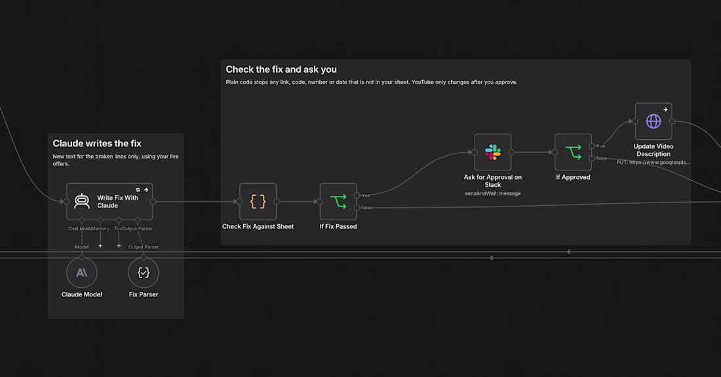Image resolution: width=721 pixels, height=377 pixels.
Task: Click the plus under the Tool connector
Action: pyautogui.click(x=119, y=246)
